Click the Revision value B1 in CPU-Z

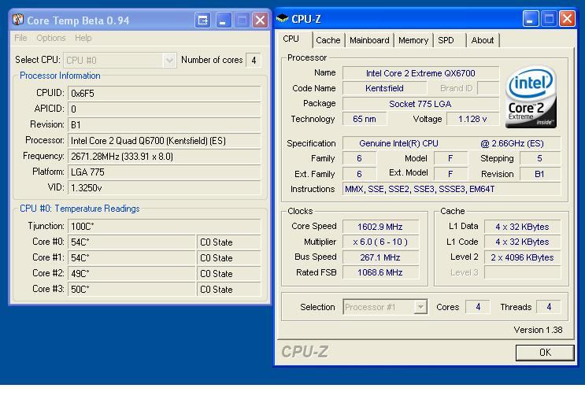click(x=540, y=174)
